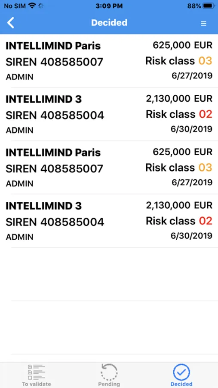
Task: Open the To validate checklist icon
Action: pyautogui.click(x=36, y=372)
